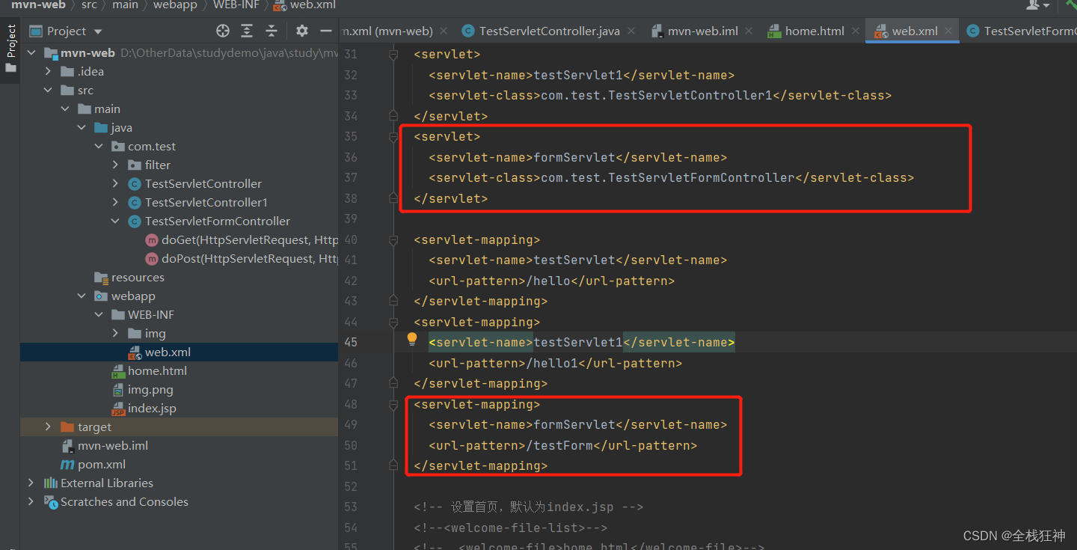Collapse the src folder
Screen dimensions: 1077x550
point(48,90)
